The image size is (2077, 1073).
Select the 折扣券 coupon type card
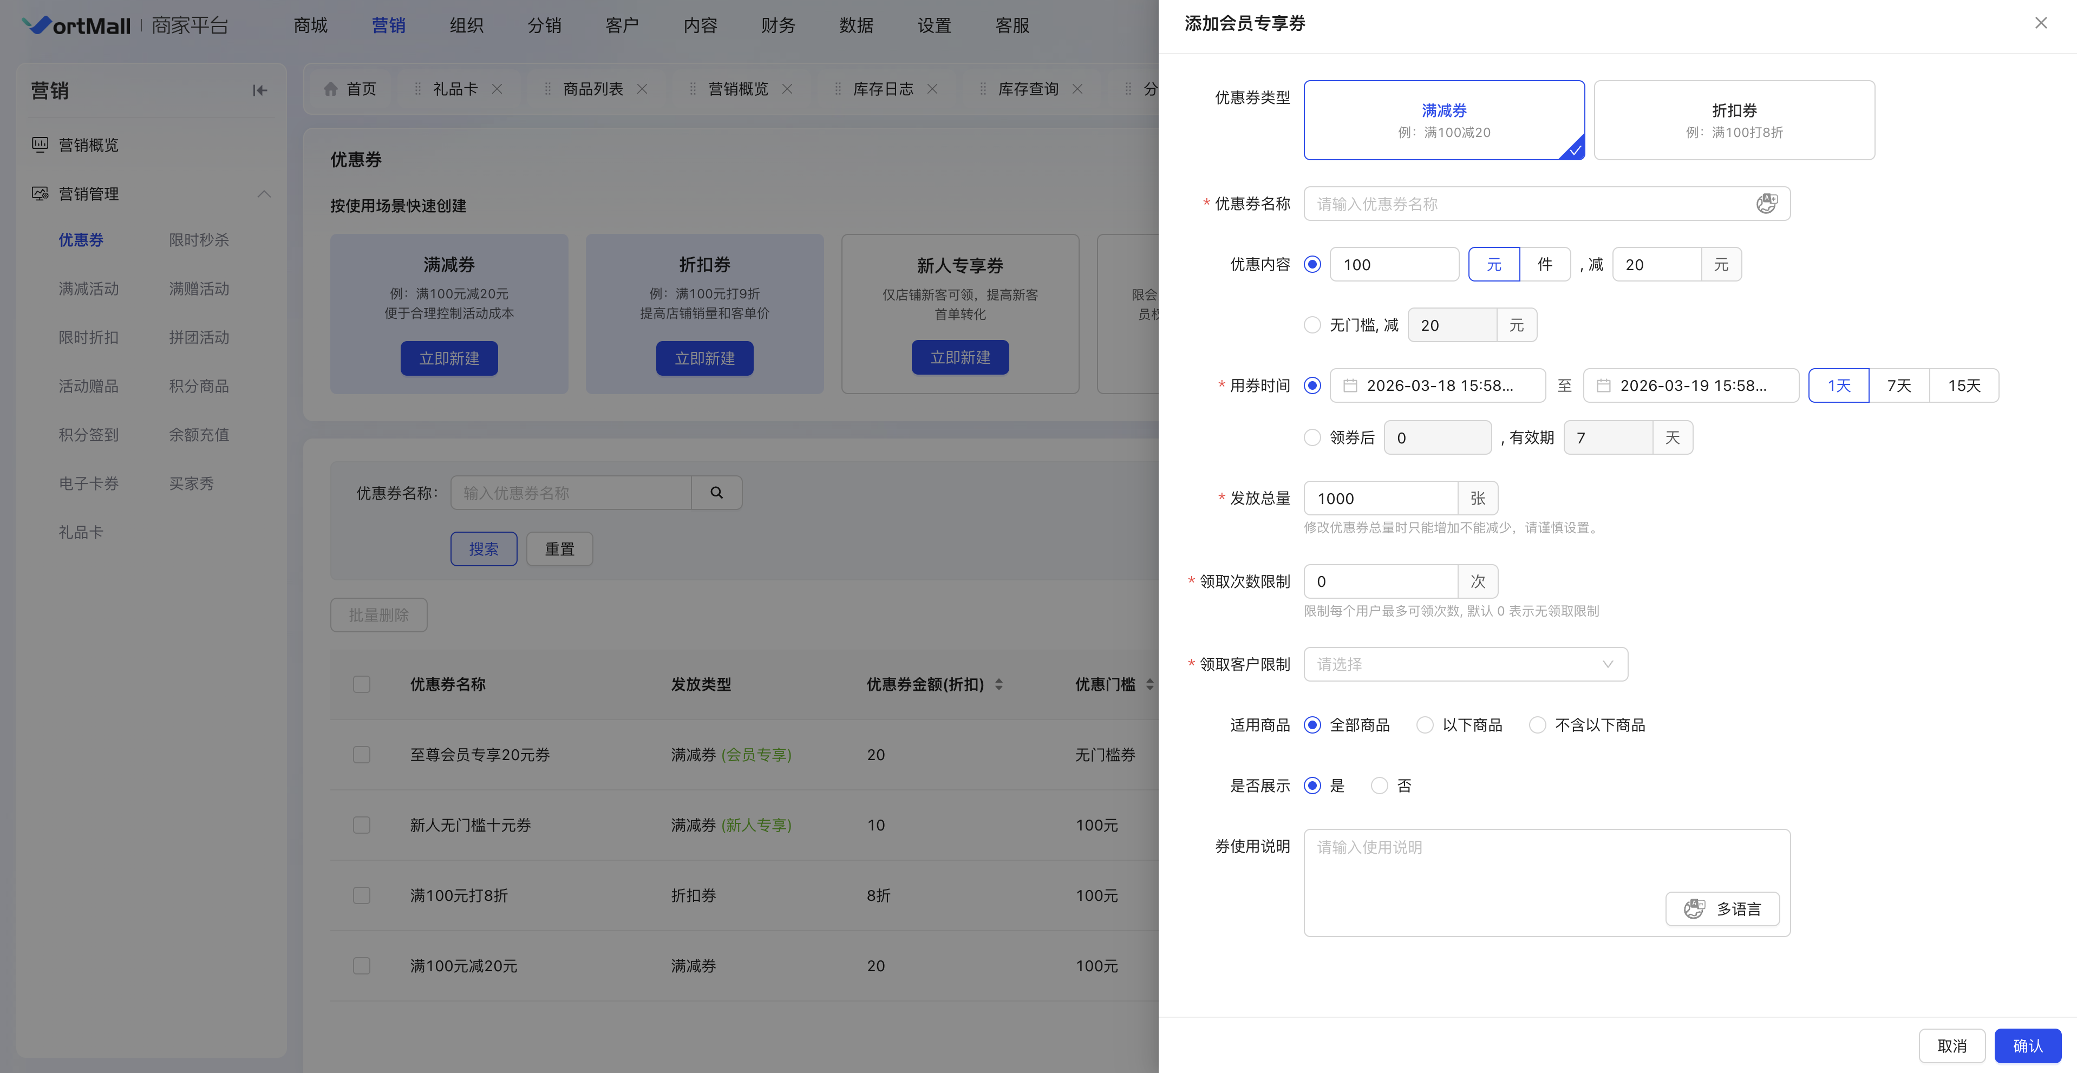[x=1734, y=120]
